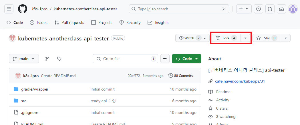Star the repository
This screenshot has height=125, width=300.
(x=267, y=38)
